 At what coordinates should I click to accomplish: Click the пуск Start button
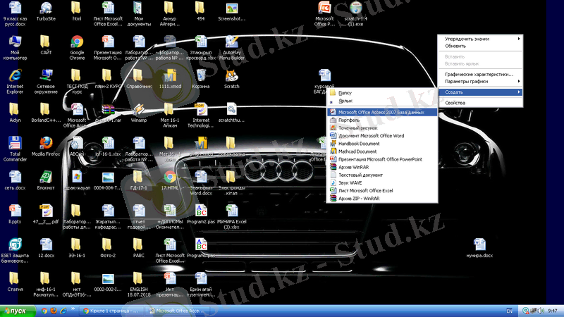[x=16, y=310]
